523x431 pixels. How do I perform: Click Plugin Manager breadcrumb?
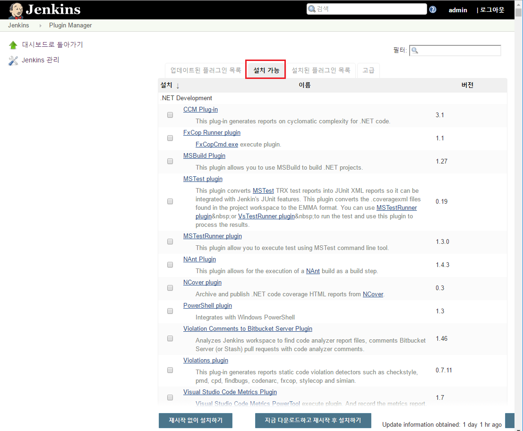pyautogui.click(x=70, y=26)
